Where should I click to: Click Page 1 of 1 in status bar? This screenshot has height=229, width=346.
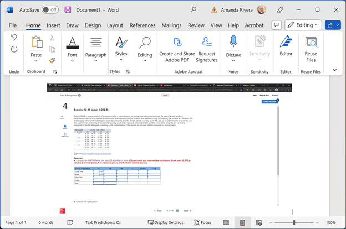16,222
